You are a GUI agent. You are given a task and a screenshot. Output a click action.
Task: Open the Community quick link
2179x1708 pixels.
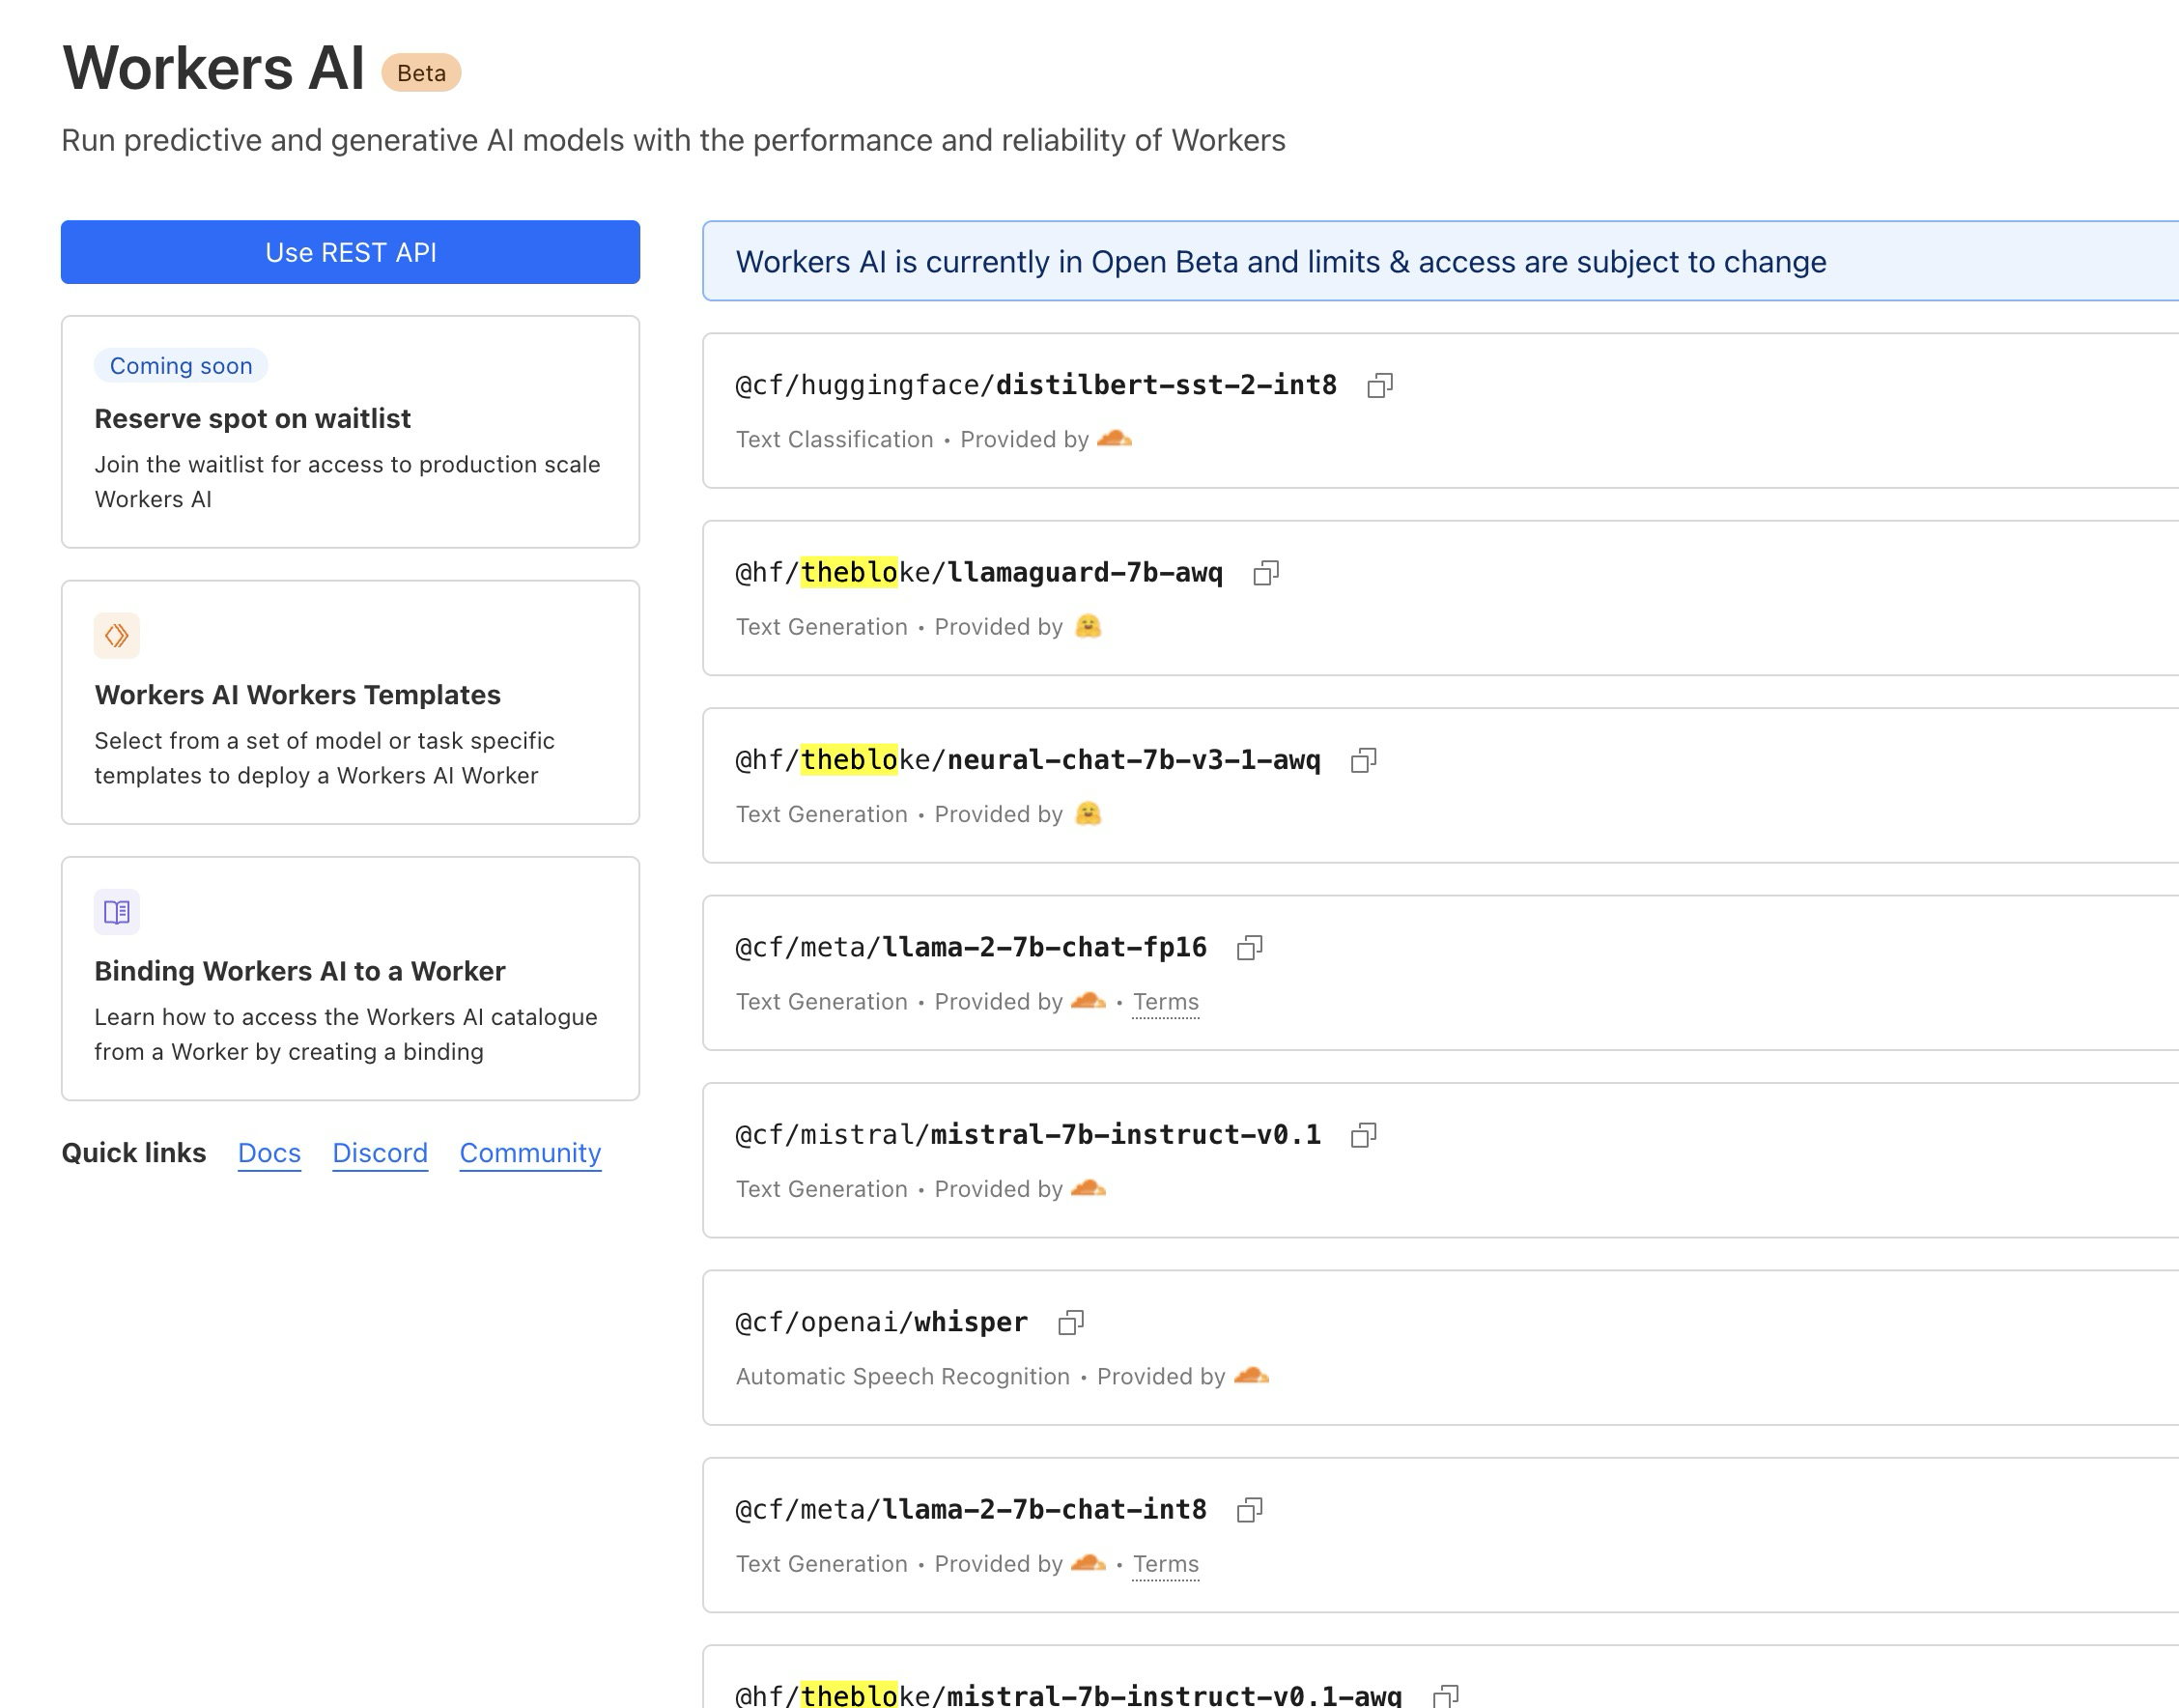point(529,1152)
